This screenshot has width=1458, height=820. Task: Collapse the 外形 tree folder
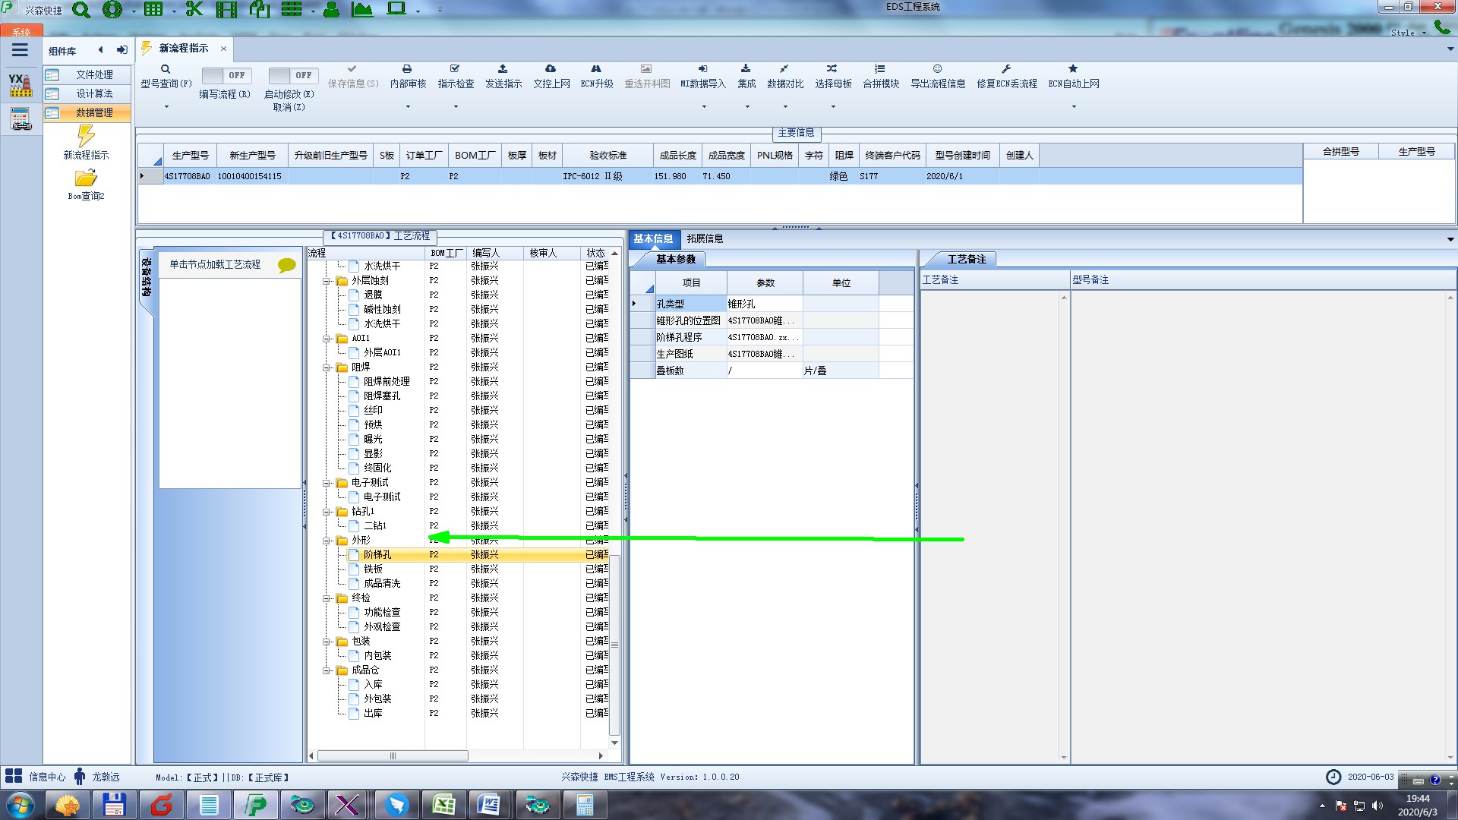(327, 541)
